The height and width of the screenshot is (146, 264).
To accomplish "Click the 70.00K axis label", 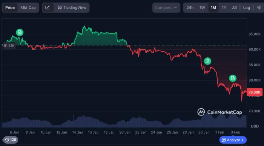I will (x=255, y=111).
